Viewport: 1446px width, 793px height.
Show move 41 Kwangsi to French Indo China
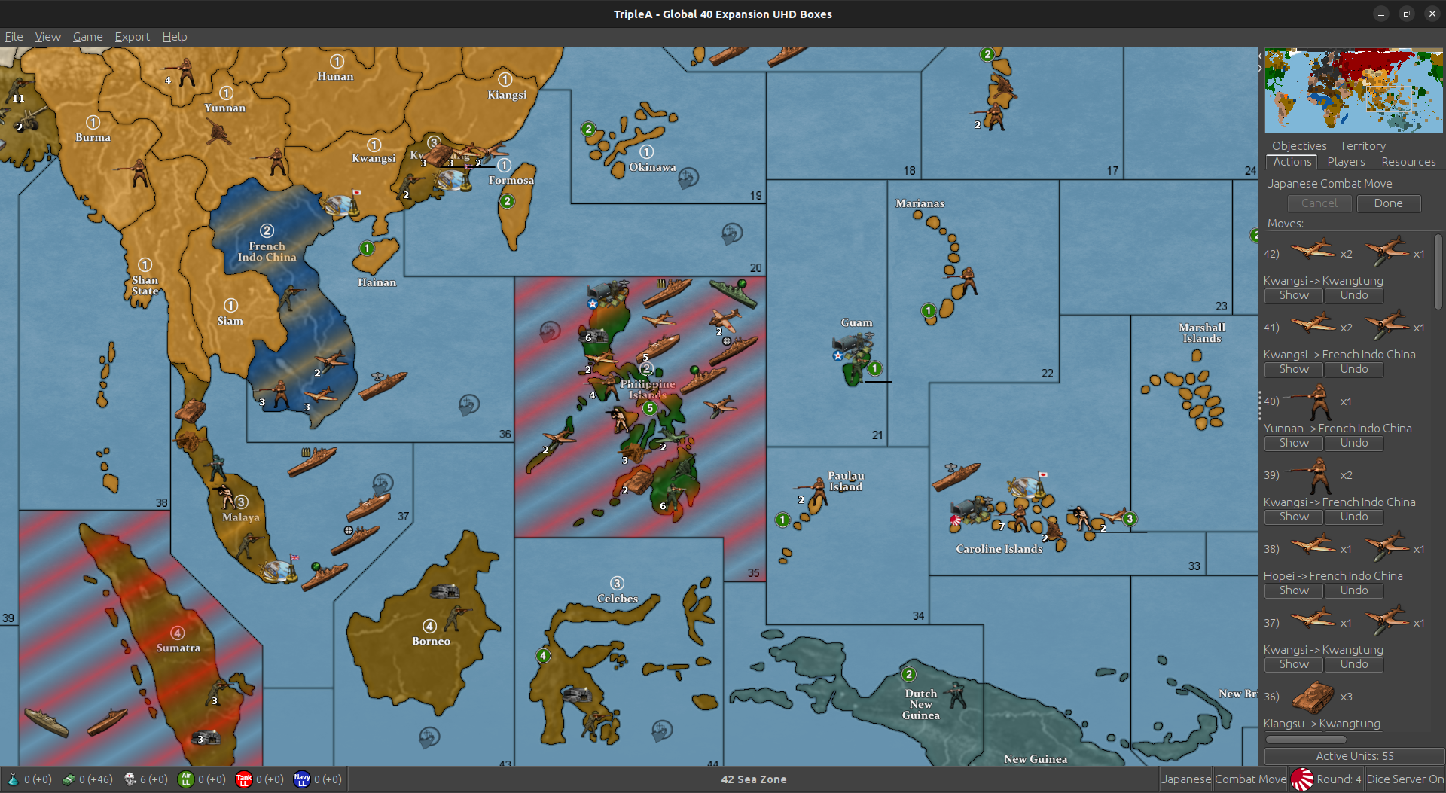[1294, 369]
